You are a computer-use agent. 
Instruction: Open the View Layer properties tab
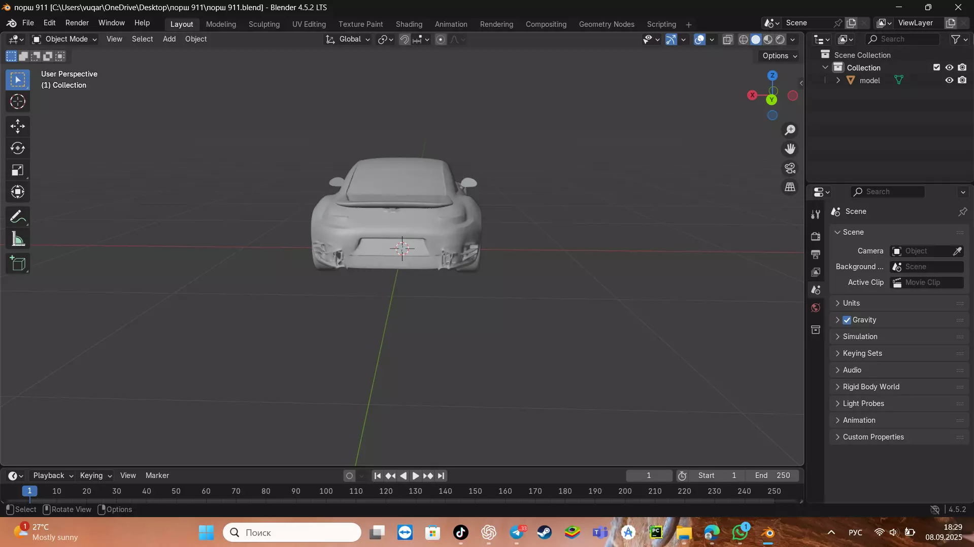(816, 272)
